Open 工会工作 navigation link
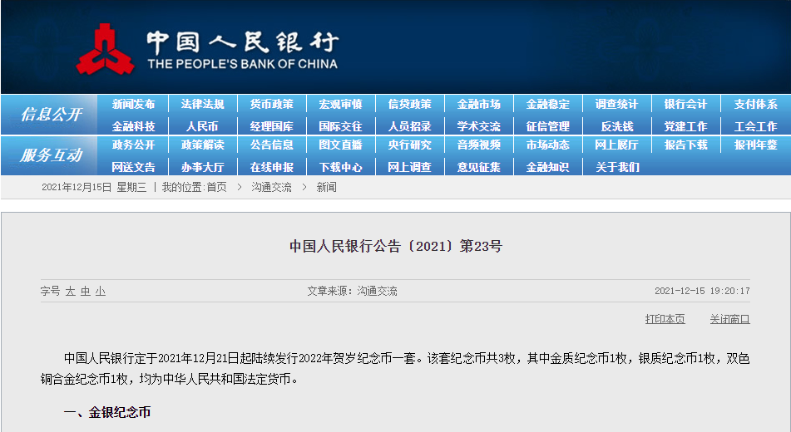791x432 pixels. 755,126
